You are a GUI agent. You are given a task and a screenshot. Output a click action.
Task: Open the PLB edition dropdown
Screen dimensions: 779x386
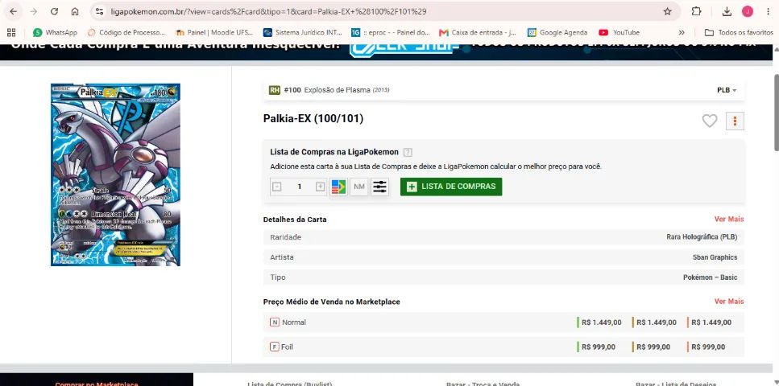click(x=727, y=90)
